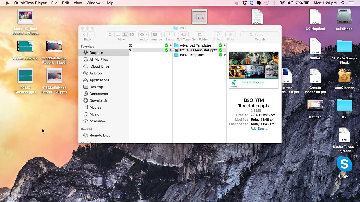This screenshot has height=202, width=360.
Task: Open the Arrange dropdown menu
Action: [156, 35]
